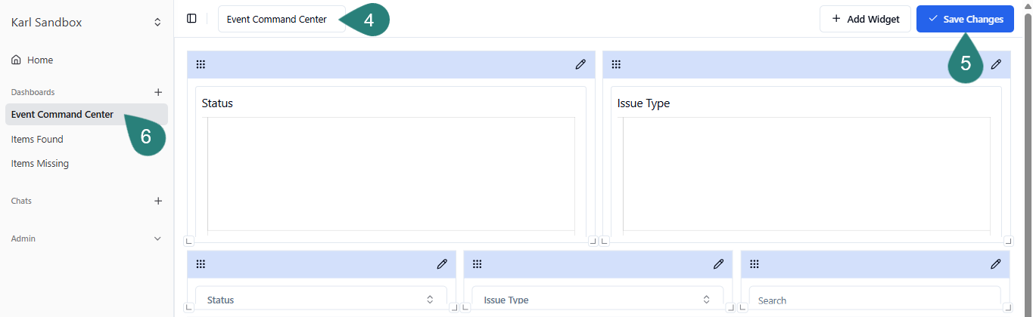The width and height of the screenshot is (1033, 317).
Task: Click the Status filter widget edit pencil
Action: pos(442,264)
